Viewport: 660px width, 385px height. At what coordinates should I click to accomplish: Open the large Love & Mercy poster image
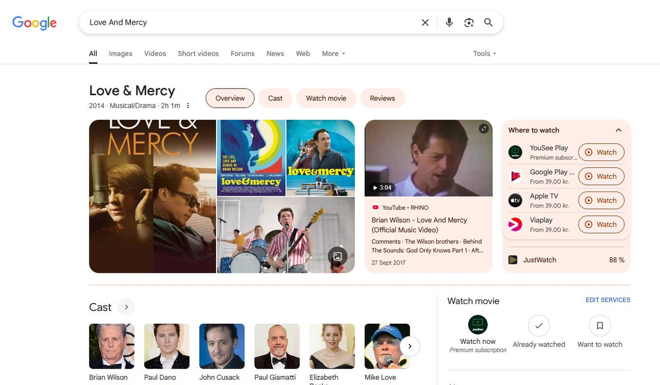pyautogui.click(x=153, y=196)
